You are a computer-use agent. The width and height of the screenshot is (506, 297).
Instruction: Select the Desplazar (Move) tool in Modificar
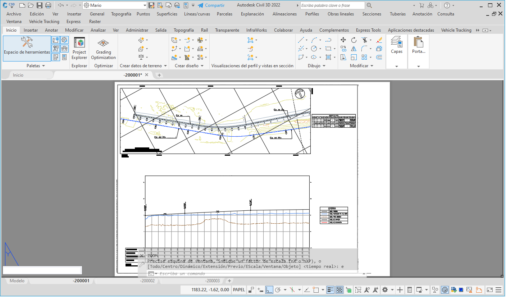pyautogui.click(x=343, y=40)
